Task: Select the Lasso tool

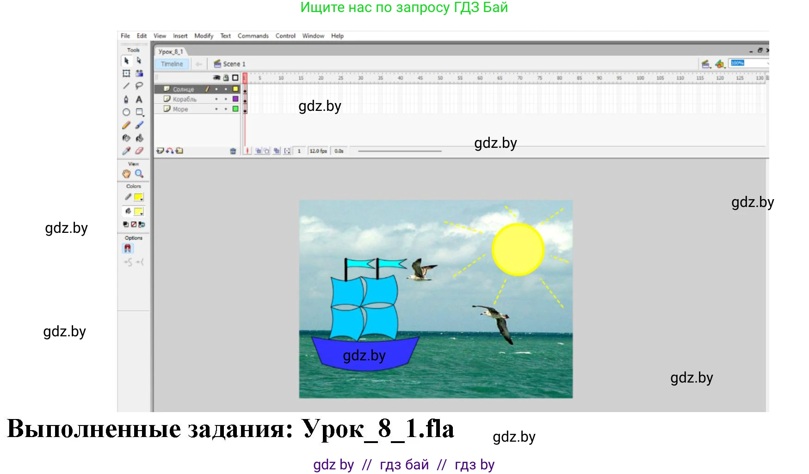Action: (x=139, y=86)
